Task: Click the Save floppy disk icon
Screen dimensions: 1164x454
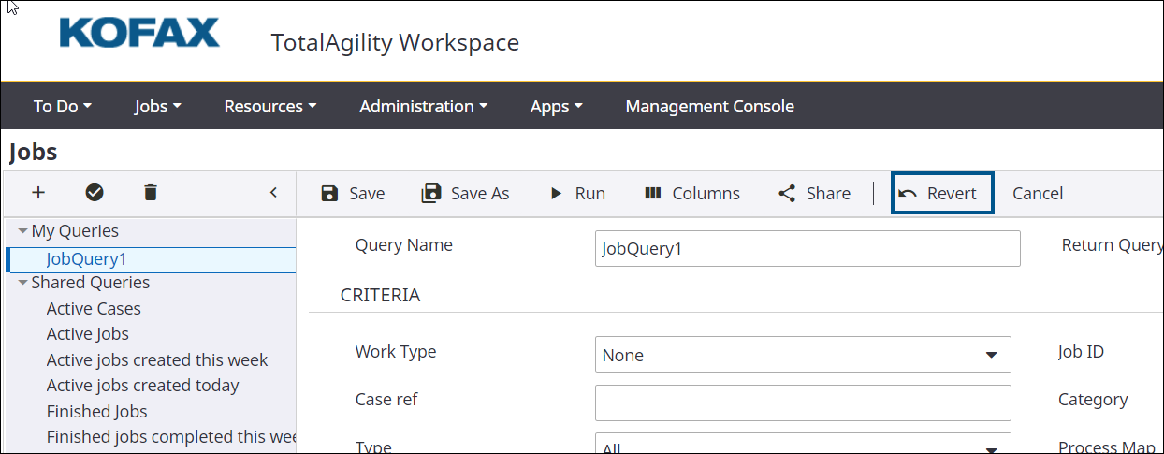Action: [x=329, y=194]
